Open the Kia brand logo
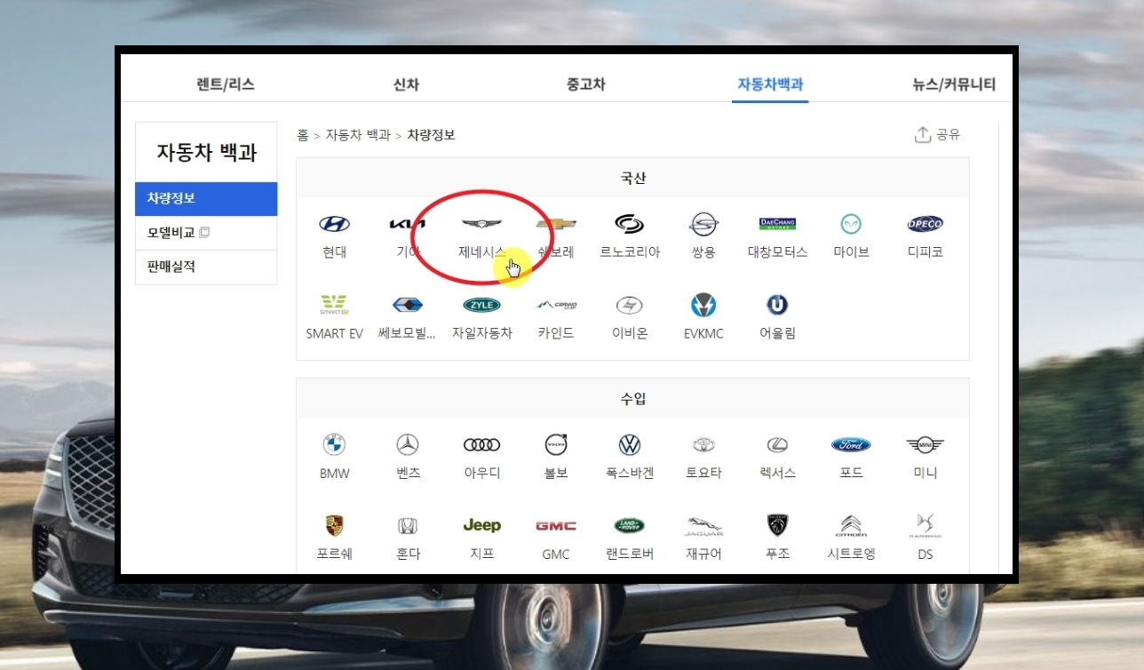1144x670 pixels. click(408, 224)
